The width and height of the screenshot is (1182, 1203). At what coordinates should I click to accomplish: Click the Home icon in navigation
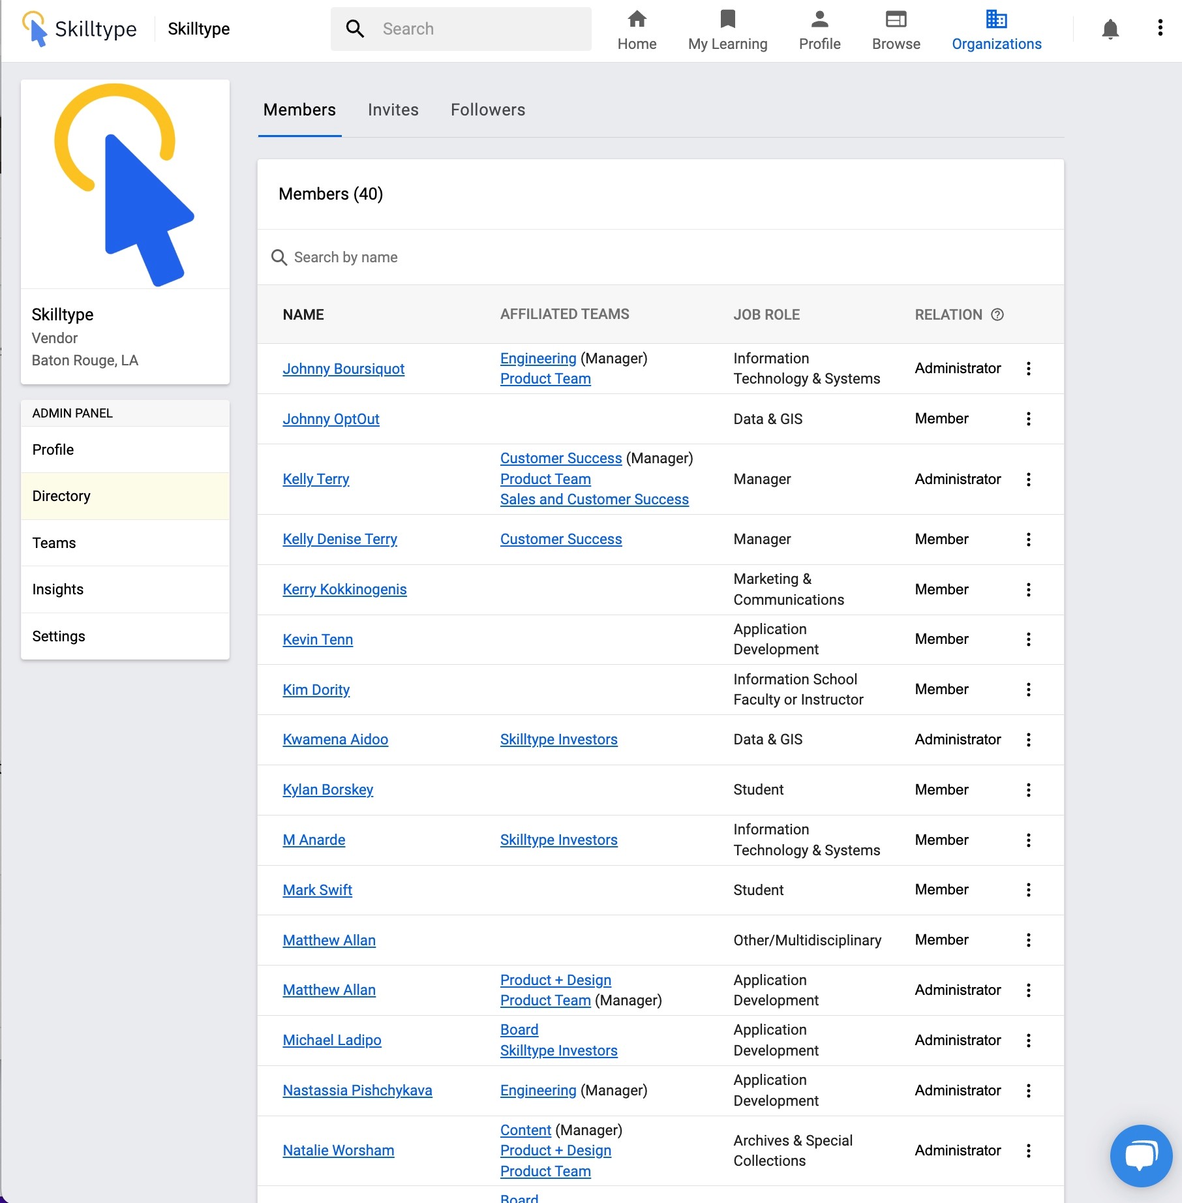click(x=637, y=19)
